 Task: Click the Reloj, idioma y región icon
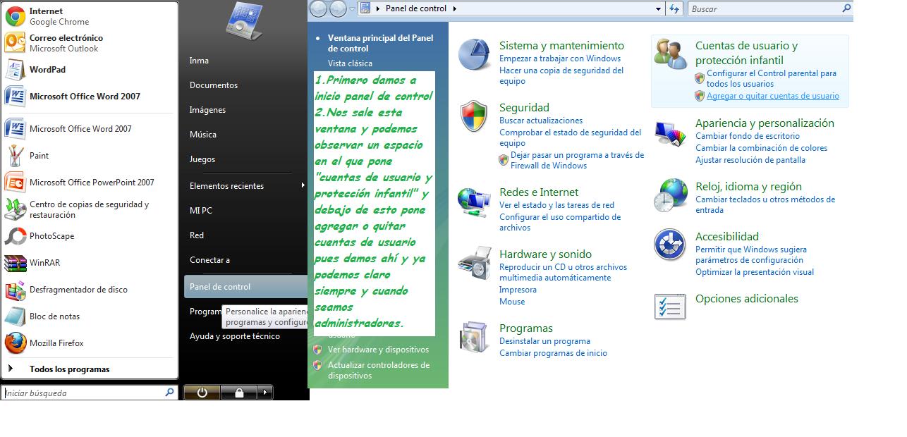[670, 195]
